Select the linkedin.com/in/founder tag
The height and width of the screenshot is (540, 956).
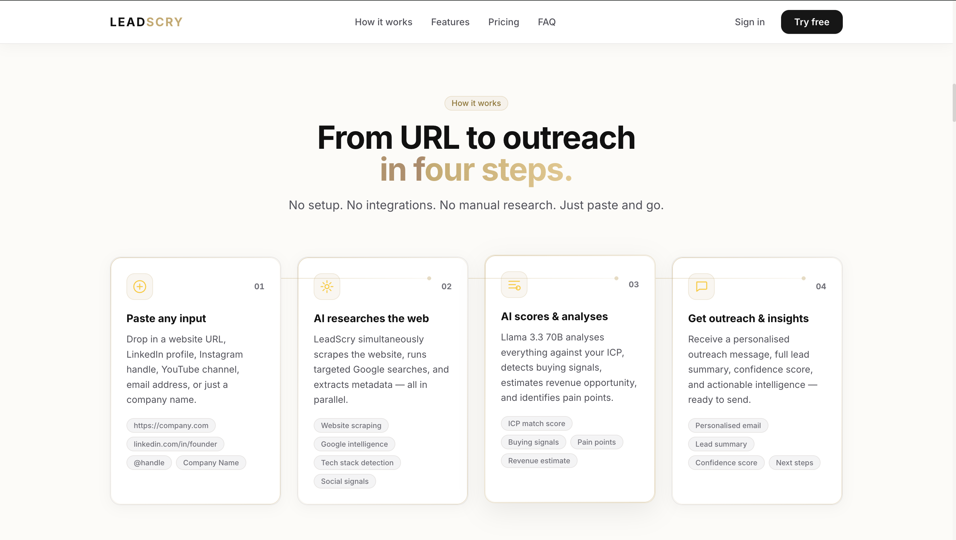[x=175, y=444]
